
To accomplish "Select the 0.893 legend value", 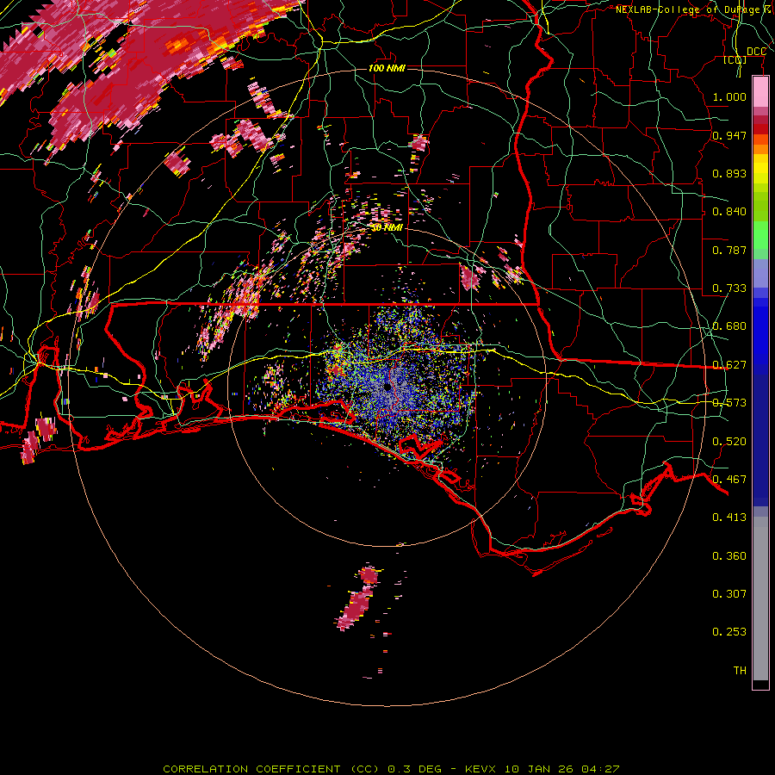I will coord(729,173).
